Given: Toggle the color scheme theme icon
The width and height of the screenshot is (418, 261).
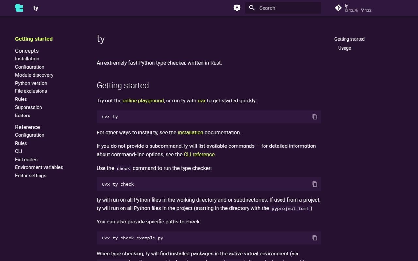Looking at the screenshot, I should [237, 8].
